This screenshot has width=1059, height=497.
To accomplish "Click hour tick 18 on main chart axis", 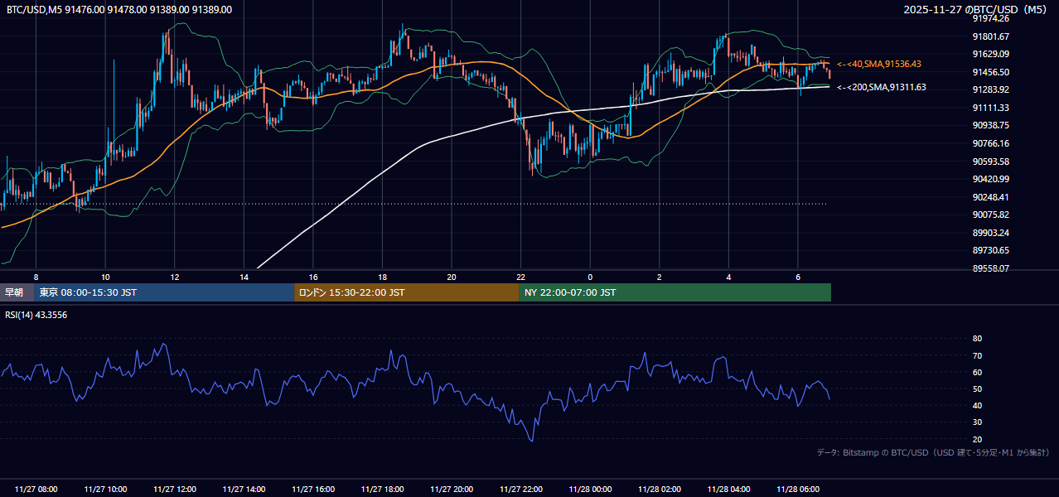I will tap(382, 277).
